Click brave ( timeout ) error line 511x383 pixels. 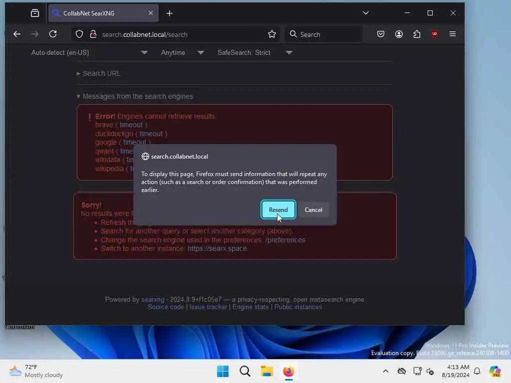tap(121, 125)
